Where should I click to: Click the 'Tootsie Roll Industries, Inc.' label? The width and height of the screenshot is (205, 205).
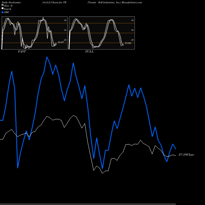click(104, 2)
